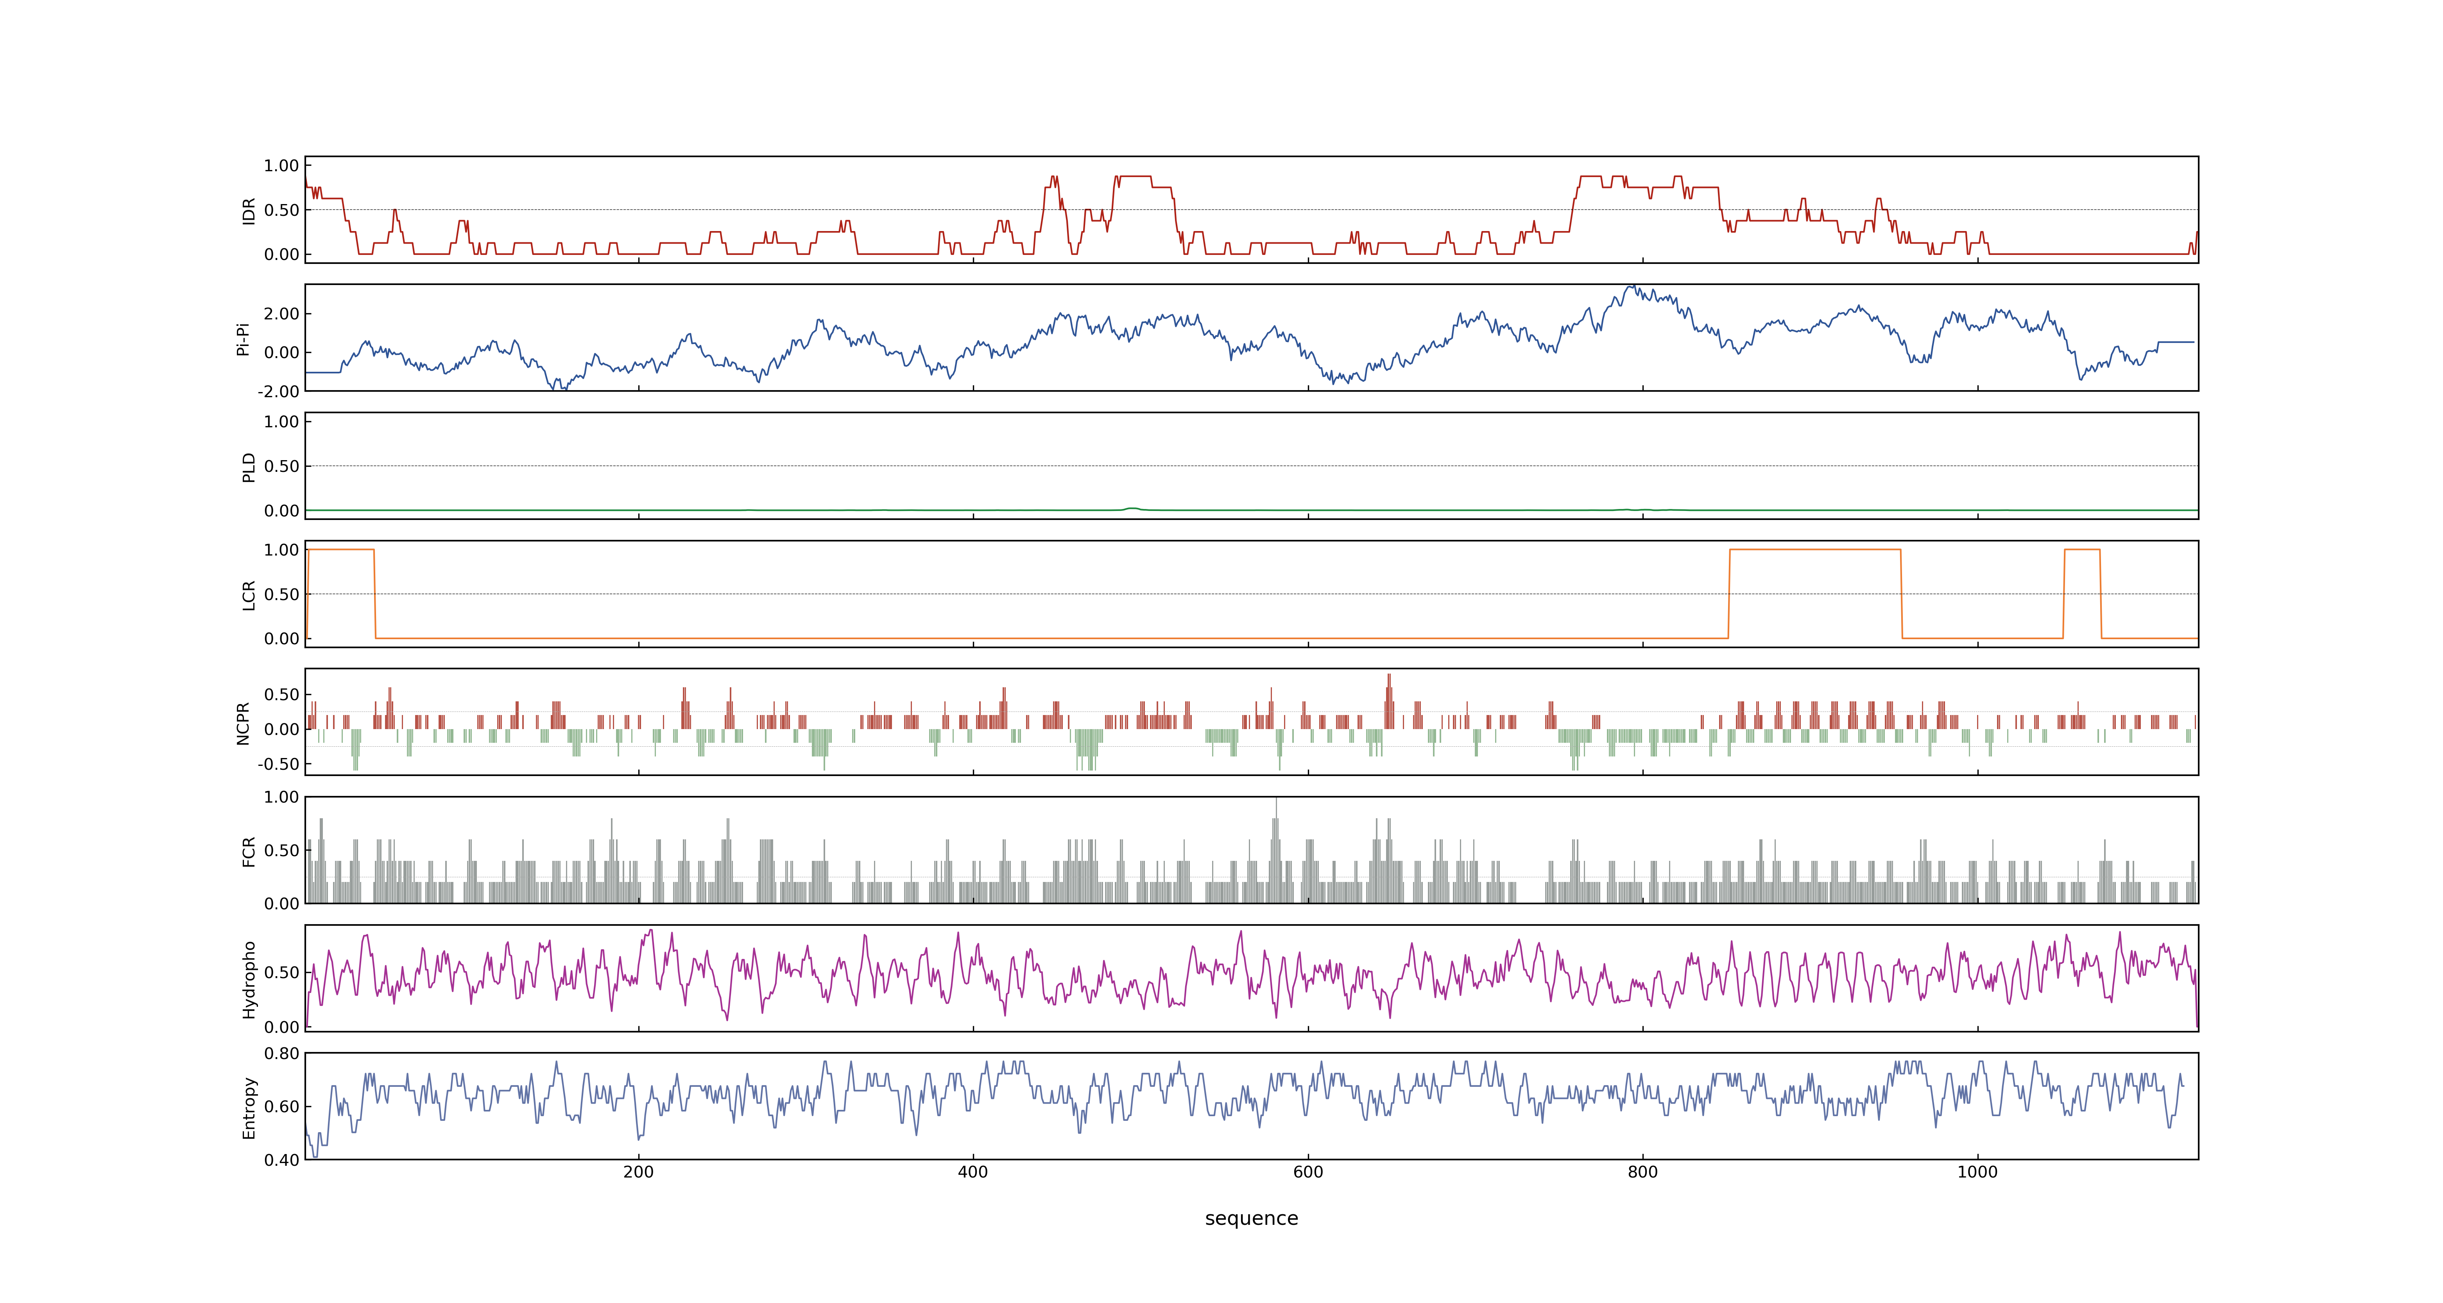Click the FCR y-axis label
This screenshot has height=1303, width=2443.
[249, 851]
